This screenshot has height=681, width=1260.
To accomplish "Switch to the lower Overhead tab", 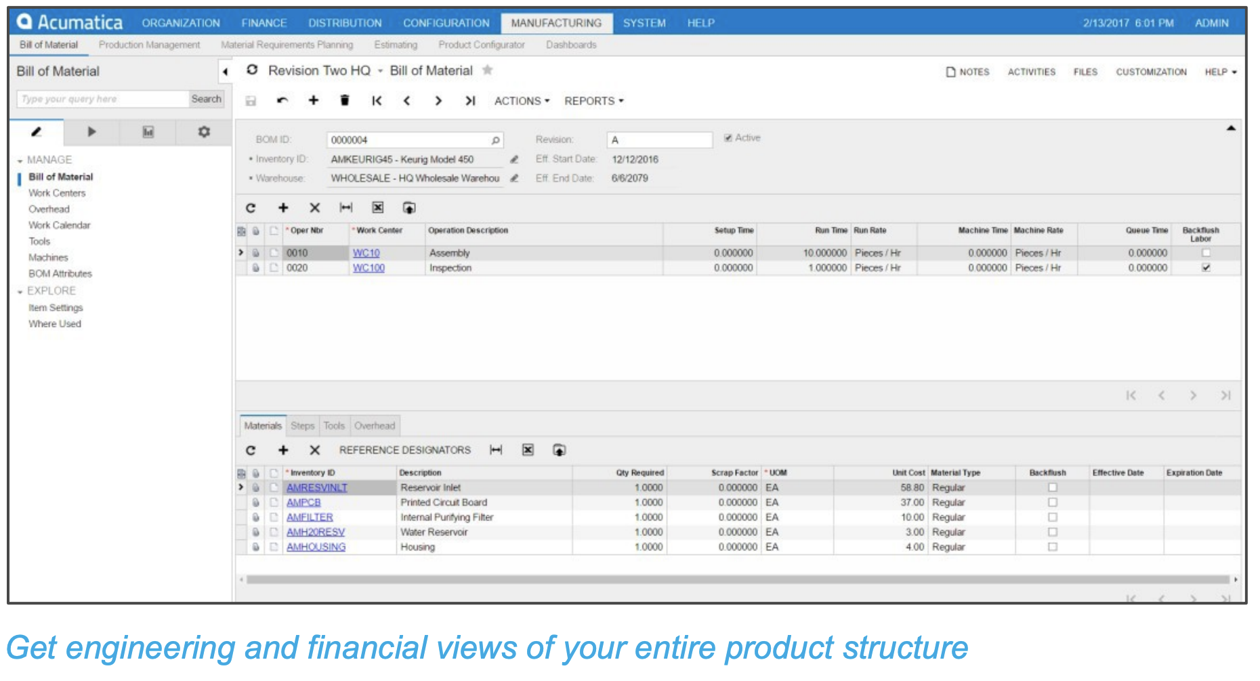I will [x=375, y=426].
